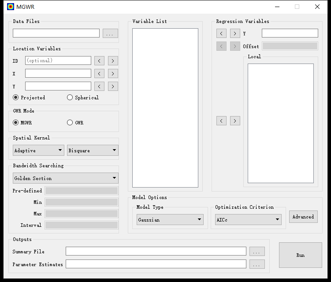331x282 pixels.
Task: Click the Regression Y left arrow button
Action: (221, 34)
